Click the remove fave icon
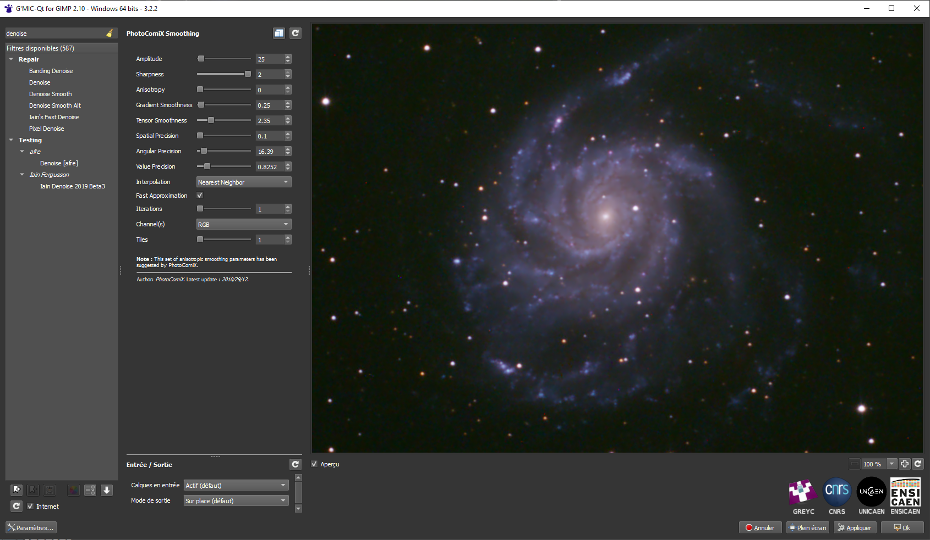 33,489
